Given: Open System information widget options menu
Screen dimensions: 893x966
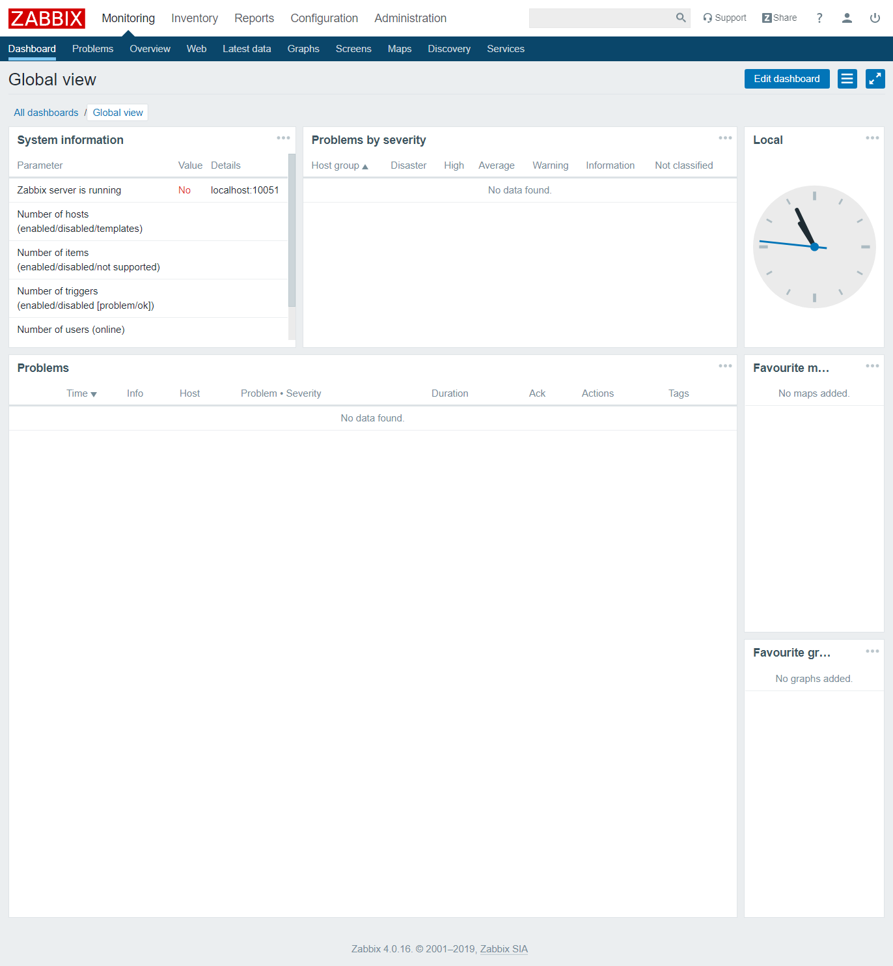Looking at the screenshot, I should [x=283, y=138].
